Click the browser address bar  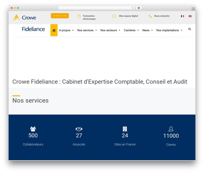97,8
